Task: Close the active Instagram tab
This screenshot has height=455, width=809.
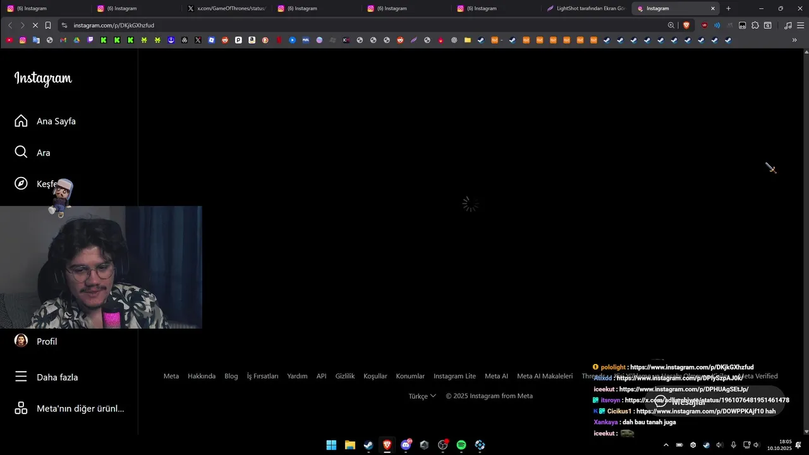Action: click(713, 8)
